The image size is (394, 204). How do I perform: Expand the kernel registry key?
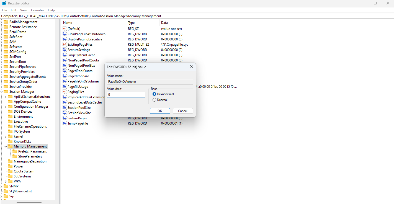[x=6, y=136]
